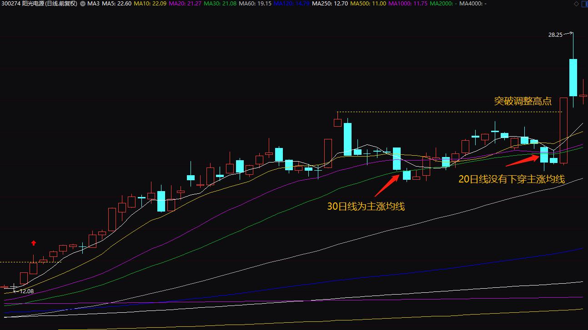Click the 20日线没有下穿主涨均线 annotation text

point(512,179)
